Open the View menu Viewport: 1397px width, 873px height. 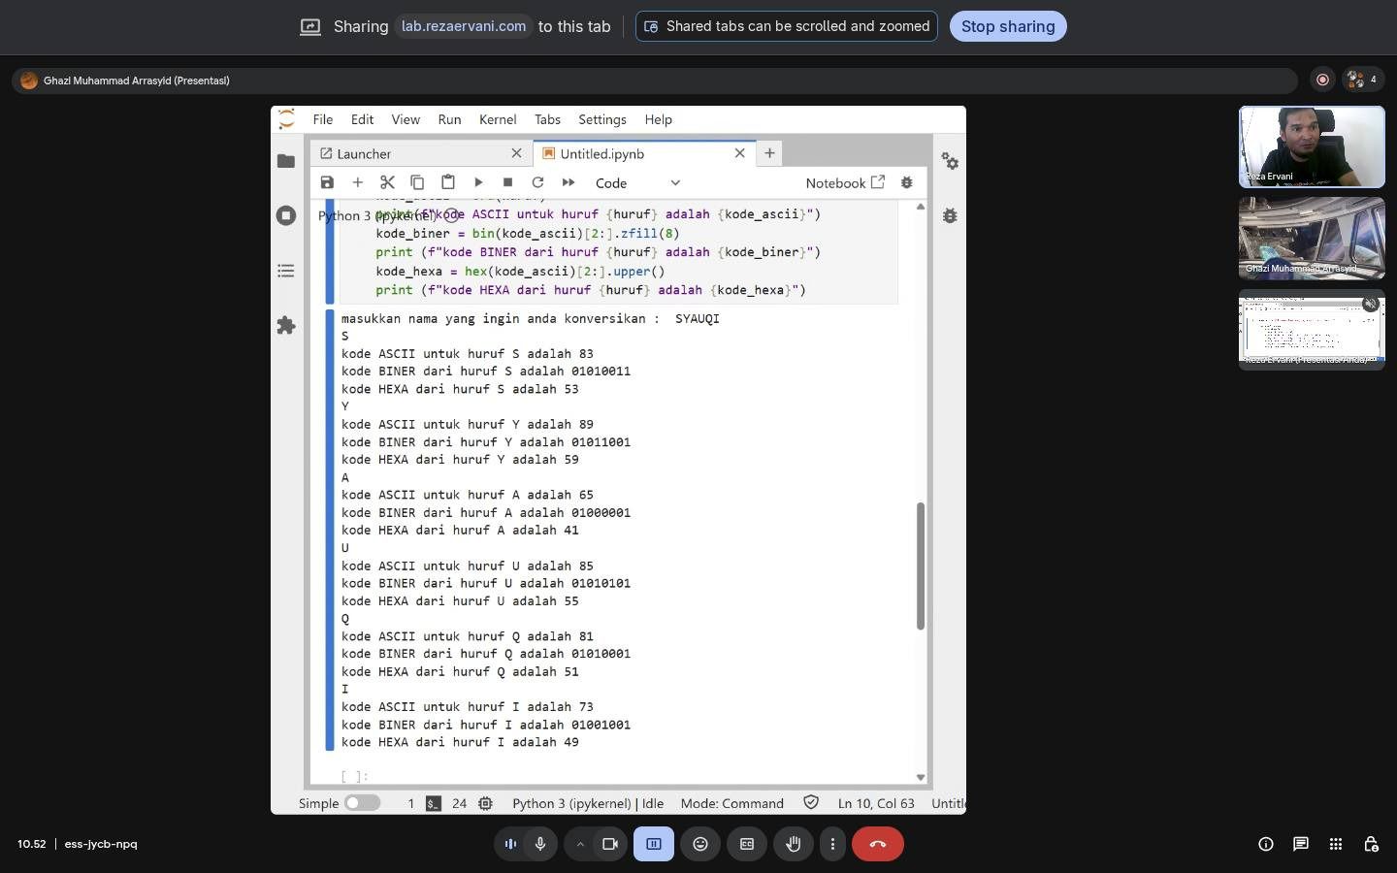point(406,119)
